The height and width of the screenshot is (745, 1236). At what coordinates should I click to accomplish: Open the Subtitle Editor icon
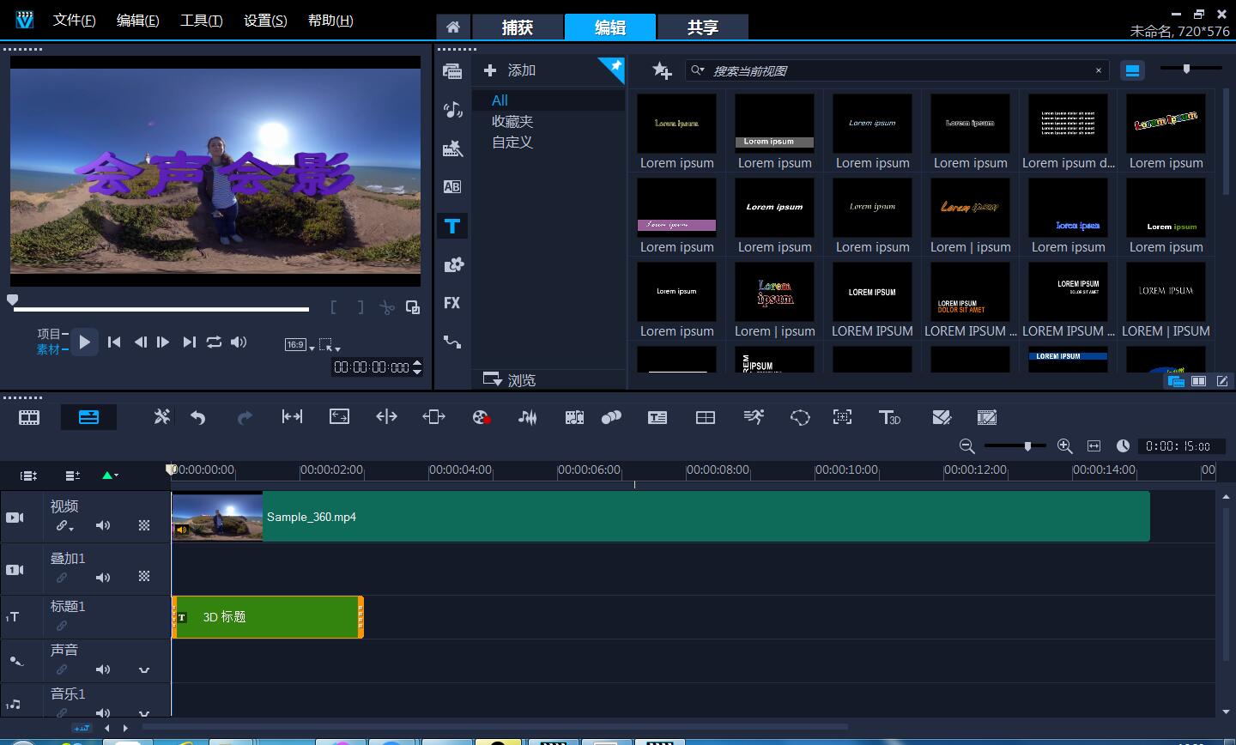coord(657,417)
